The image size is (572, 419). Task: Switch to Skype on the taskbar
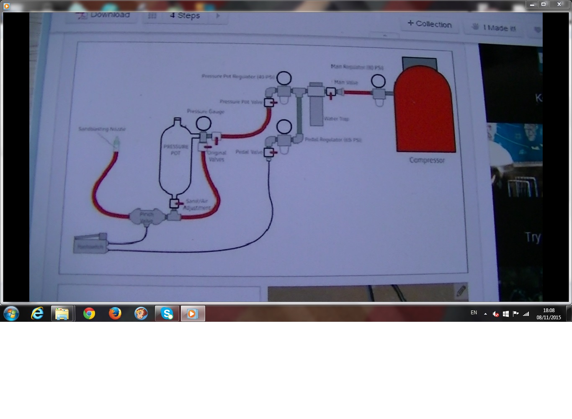[x=167, y=313]
